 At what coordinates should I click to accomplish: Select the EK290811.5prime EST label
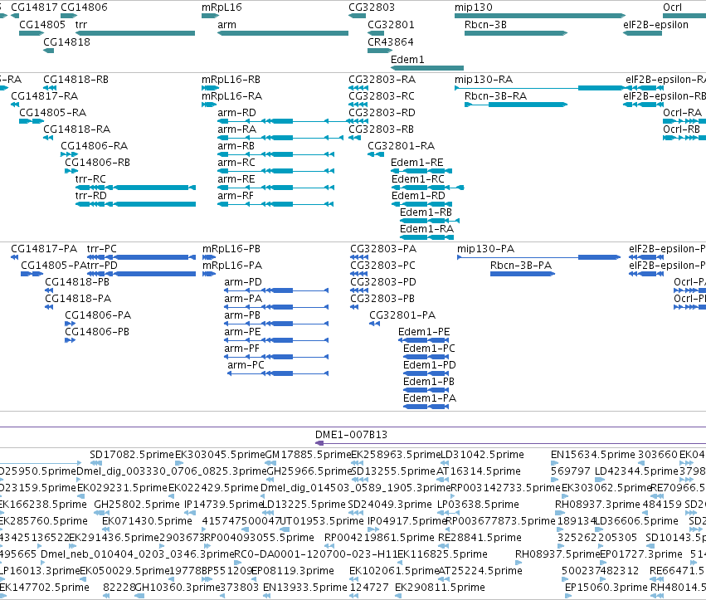(440, 588)
